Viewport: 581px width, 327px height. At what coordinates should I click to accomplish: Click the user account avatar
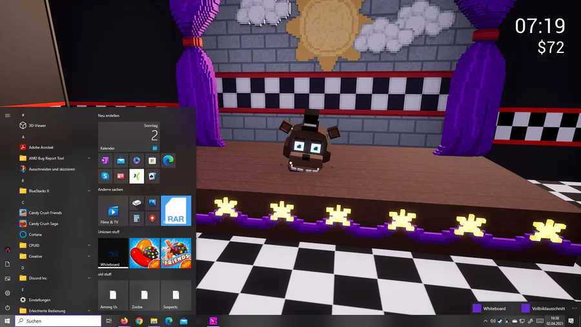pyautogui.click(x=7, y=249)
